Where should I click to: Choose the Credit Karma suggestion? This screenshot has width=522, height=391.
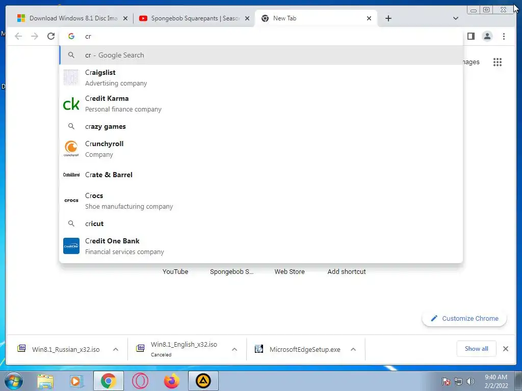coord(261,104)
